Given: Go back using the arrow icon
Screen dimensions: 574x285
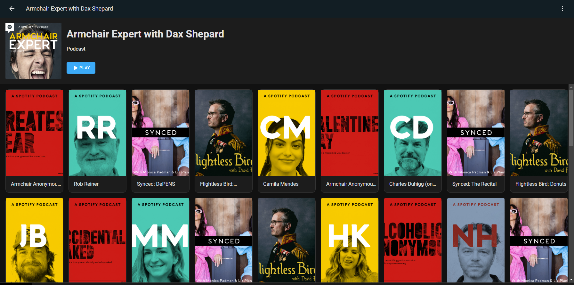Looking at the screenshot, I should [x=12, y=9].
